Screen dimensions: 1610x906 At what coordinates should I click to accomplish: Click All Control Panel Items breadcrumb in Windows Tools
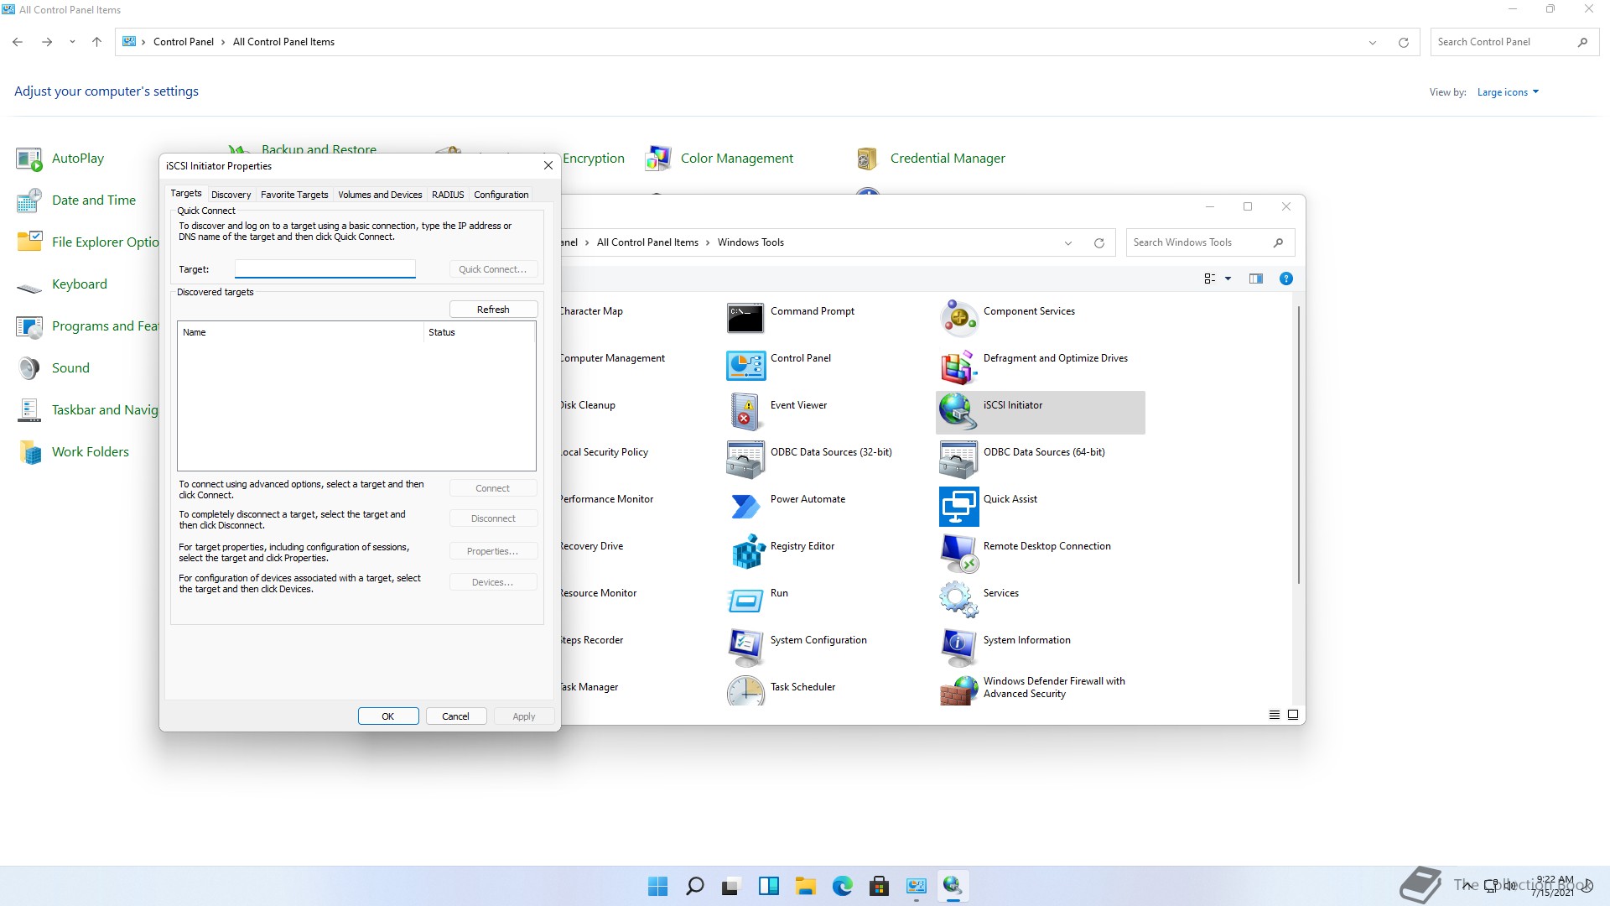647,242
